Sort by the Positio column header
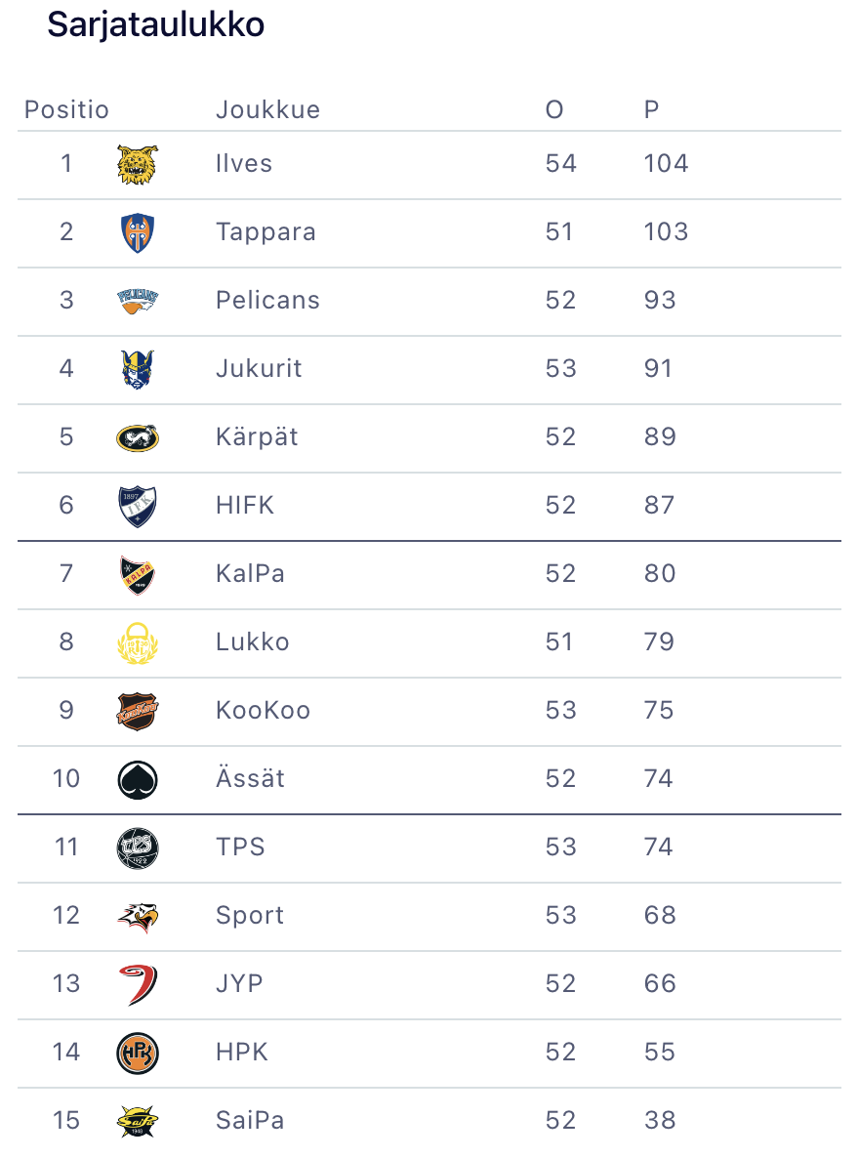The height and width of the screenshot is (1158, 859). point(66,109)
